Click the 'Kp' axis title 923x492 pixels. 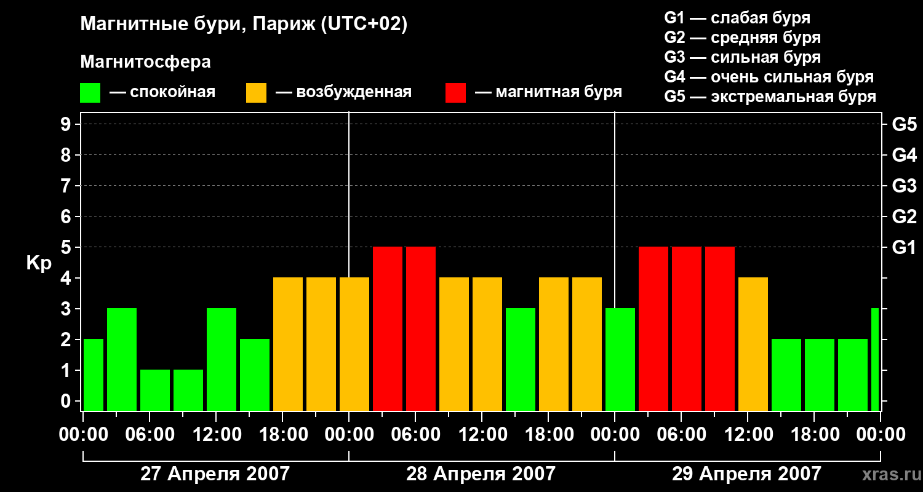[39, 263]
